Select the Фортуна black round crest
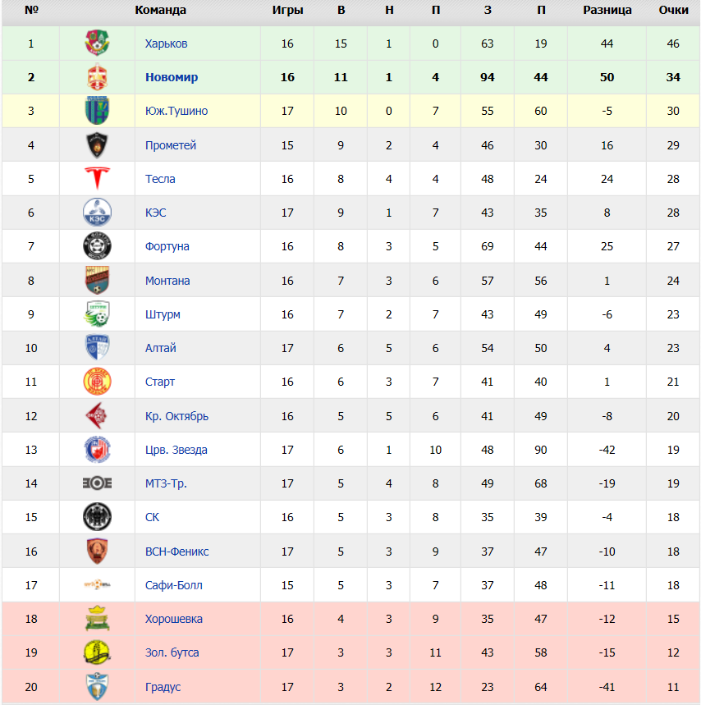 pyautogui.click(x=97, y=246)
